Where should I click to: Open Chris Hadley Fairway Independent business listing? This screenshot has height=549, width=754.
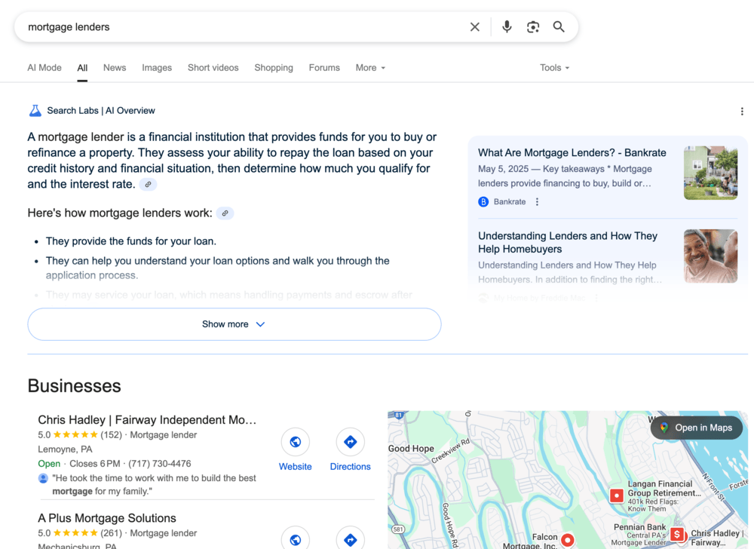point(147,420)
